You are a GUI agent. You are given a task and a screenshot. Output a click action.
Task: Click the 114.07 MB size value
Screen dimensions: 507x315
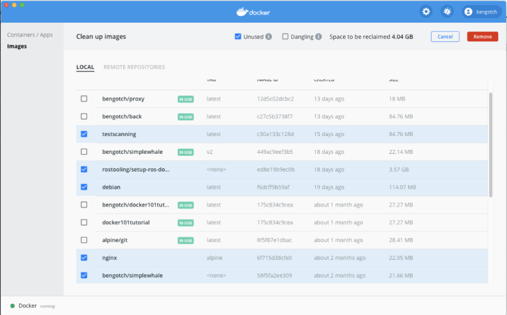coord(402,187)
